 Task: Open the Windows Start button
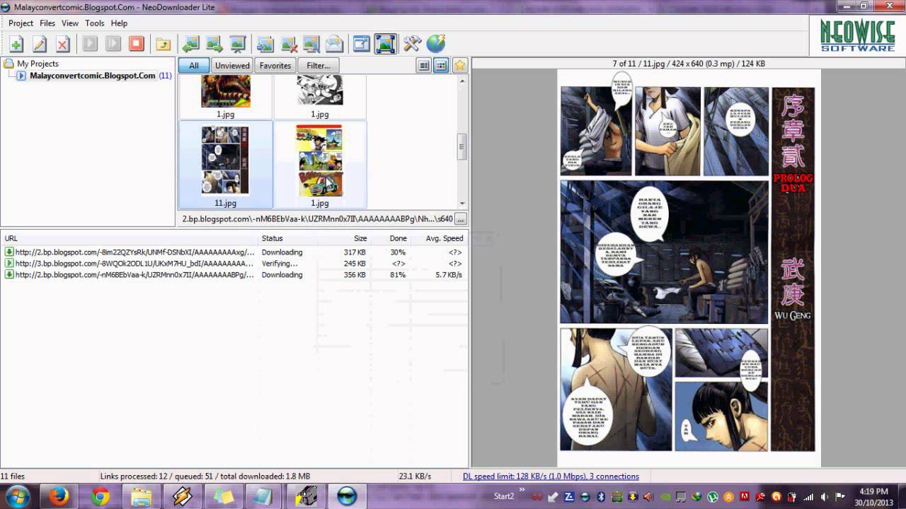[x=16, y=496]
